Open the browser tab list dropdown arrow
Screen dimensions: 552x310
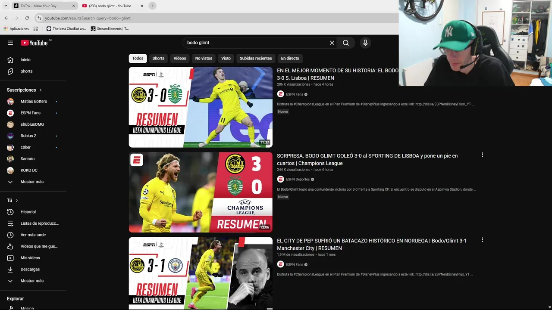click(x=5, y=6)
